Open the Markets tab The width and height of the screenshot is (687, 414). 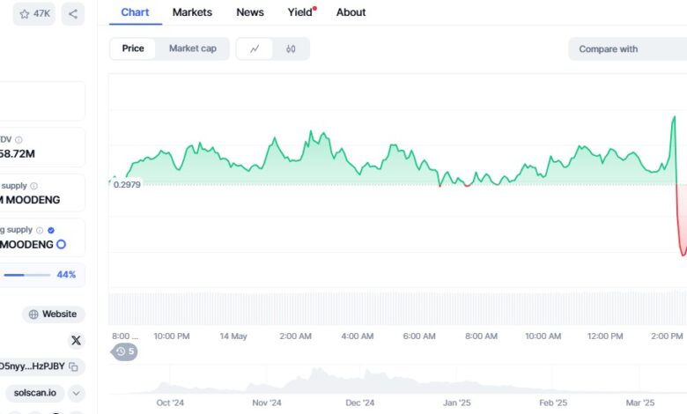[192, 12]
